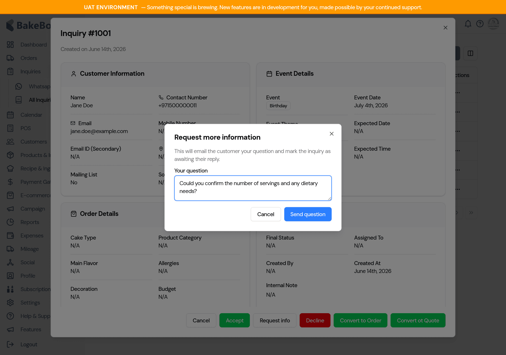
Task: Click the All Inquiries list icon
Action: (18, 100)
